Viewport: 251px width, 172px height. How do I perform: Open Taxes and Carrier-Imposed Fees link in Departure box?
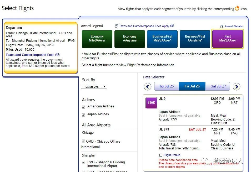click(30, 55)
